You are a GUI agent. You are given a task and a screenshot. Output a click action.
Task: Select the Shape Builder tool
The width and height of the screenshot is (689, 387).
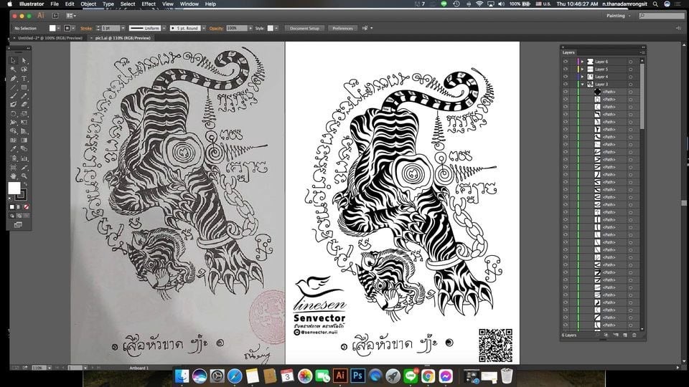point(14,131)
